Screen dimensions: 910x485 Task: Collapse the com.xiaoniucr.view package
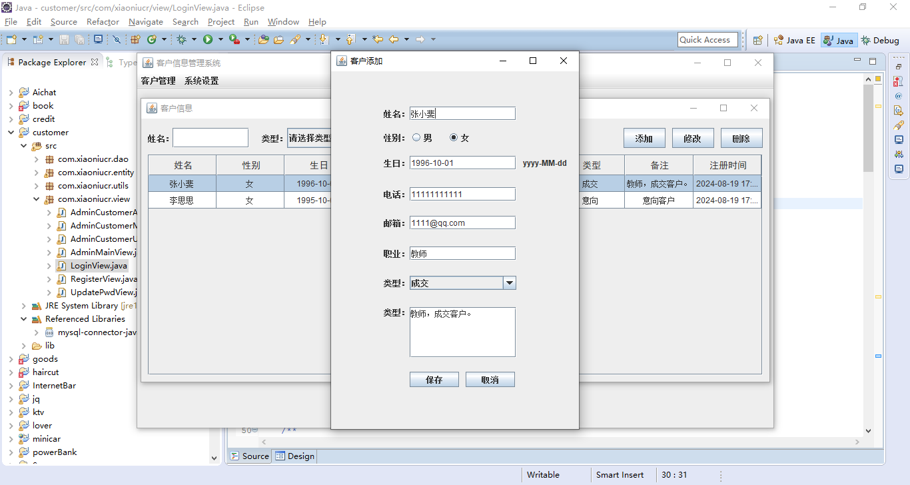pos(37,199)
